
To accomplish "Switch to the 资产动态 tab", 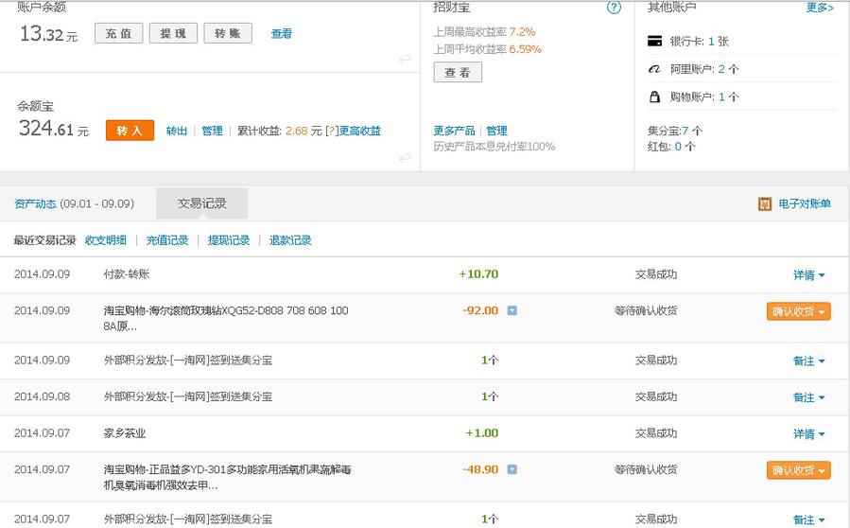I will [x=35, y=203].
